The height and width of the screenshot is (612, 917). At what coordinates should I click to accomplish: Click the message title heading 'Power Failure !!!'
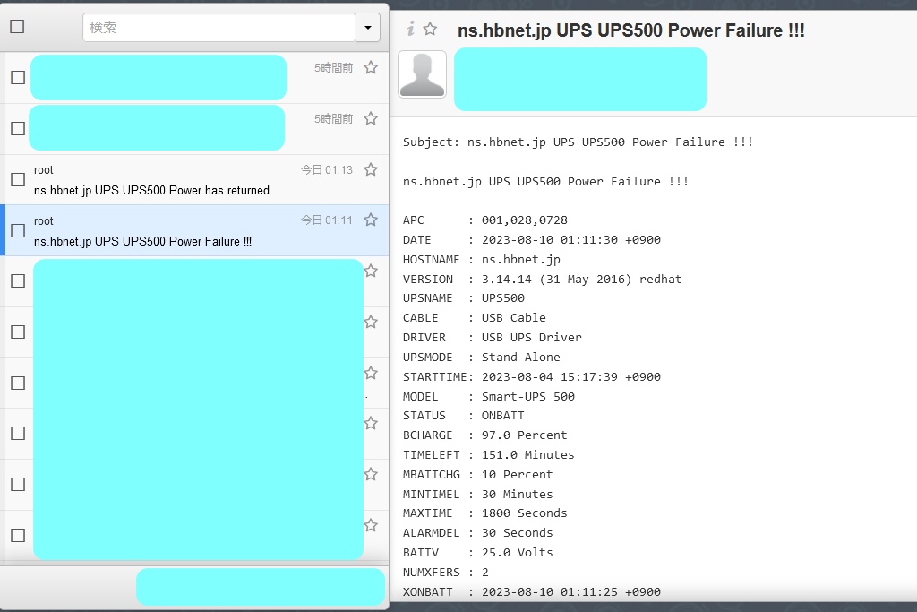(631, 30)
